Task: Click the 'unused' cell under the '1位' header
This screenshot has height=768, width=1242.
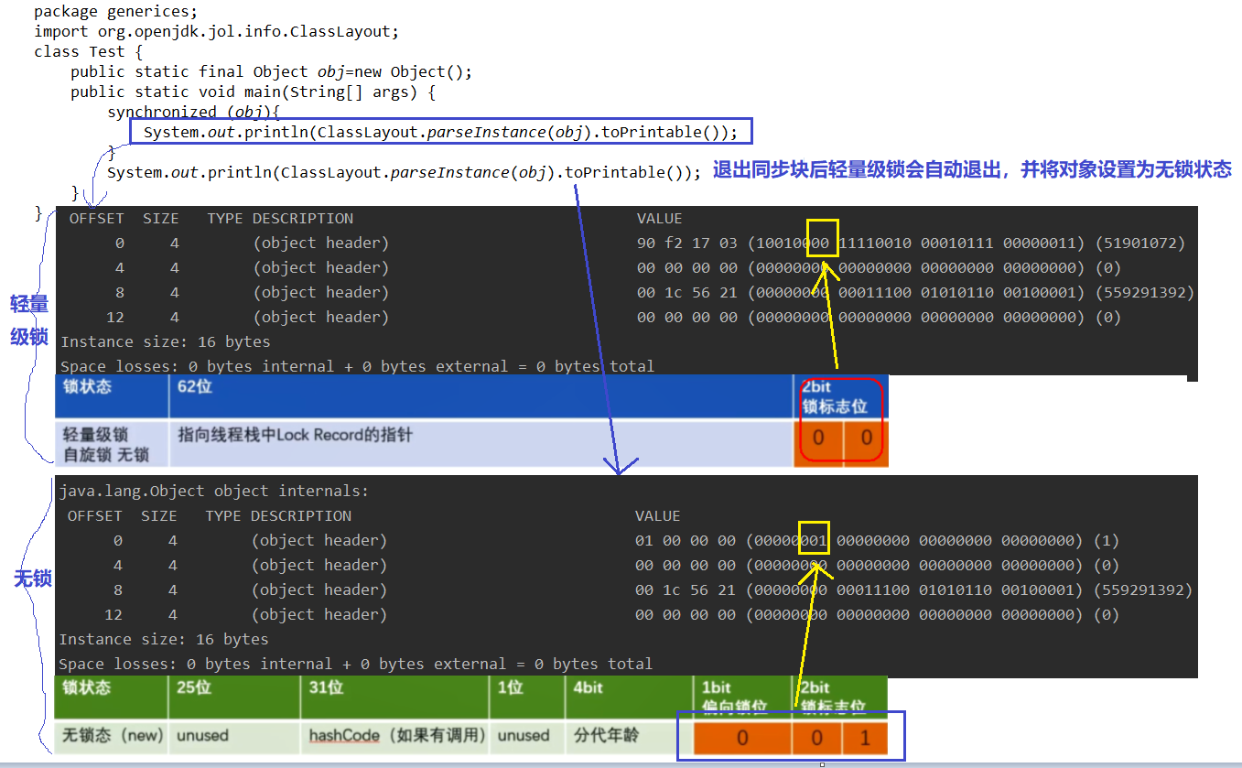Action: (529, 737)
